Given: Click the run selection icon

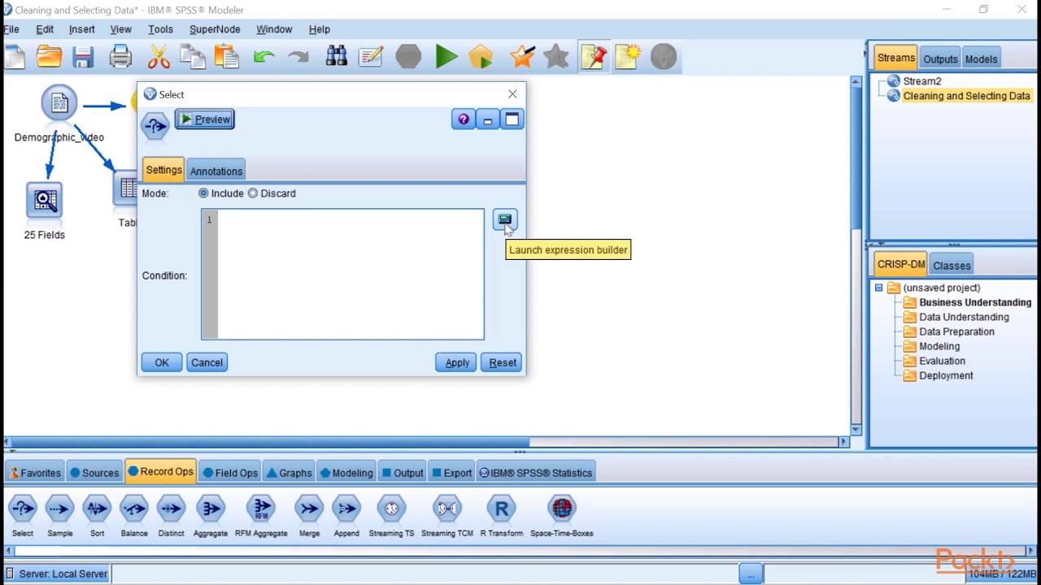Looking at the screenshot, I should point(481,57).
